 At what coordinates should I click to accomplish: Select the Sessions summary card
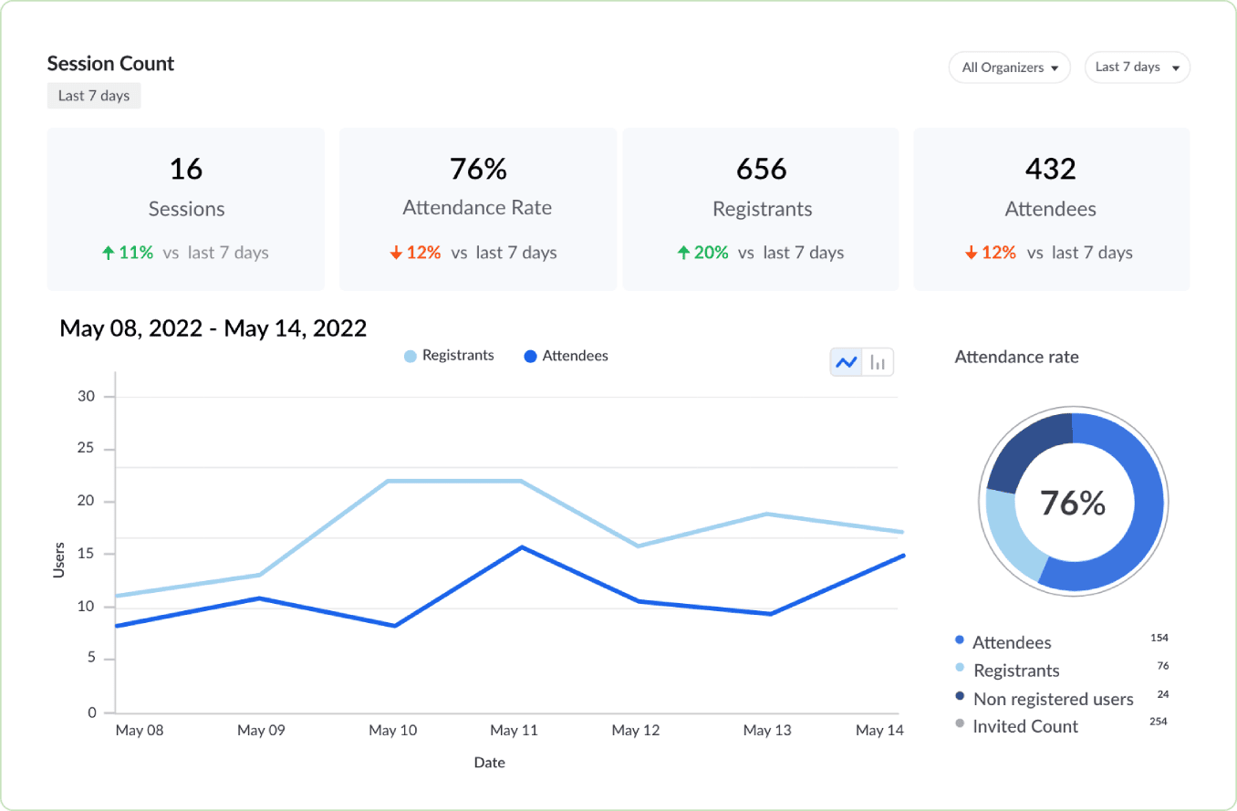(186, 209)
